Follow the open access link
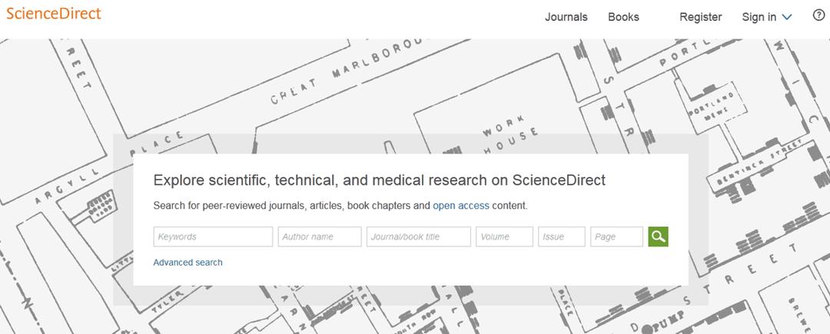Screen dimensions: 830x334 tap(461, 206)
